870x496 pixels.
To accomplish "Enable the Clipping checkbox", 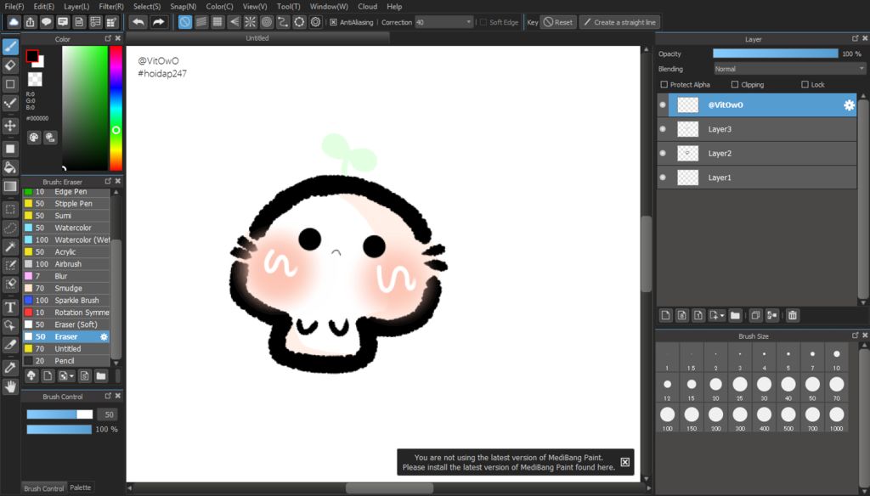I will pyautogui.click(x=735, y=84).
